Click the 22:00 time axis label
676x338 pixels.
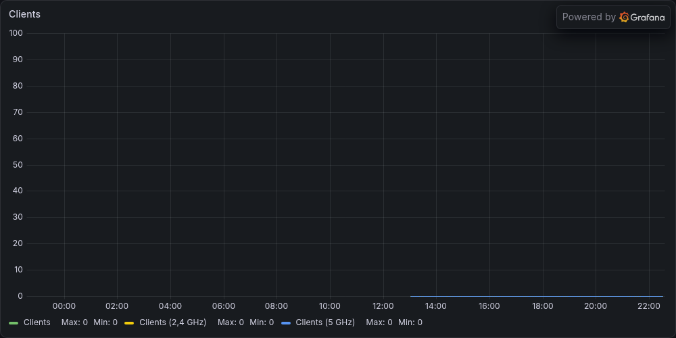(x=649, y=306)
